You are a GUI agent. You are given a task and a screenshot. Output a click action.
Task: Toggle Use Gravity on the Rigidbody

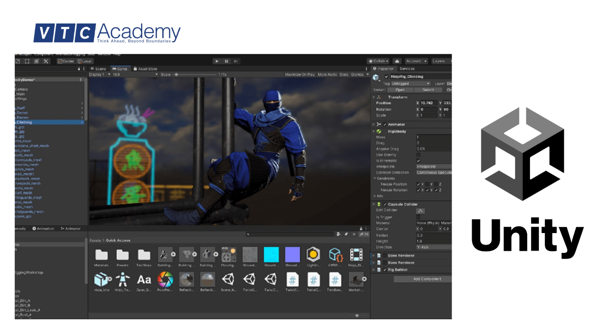(x=418, y=155)
